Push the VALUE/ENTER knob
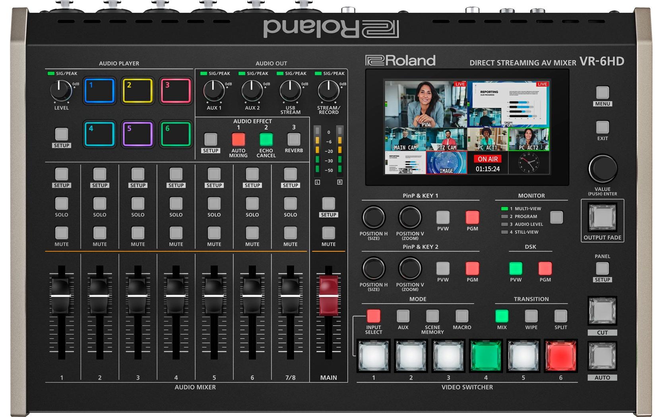Viewport: 663px width, 417px height. [603, 169]
